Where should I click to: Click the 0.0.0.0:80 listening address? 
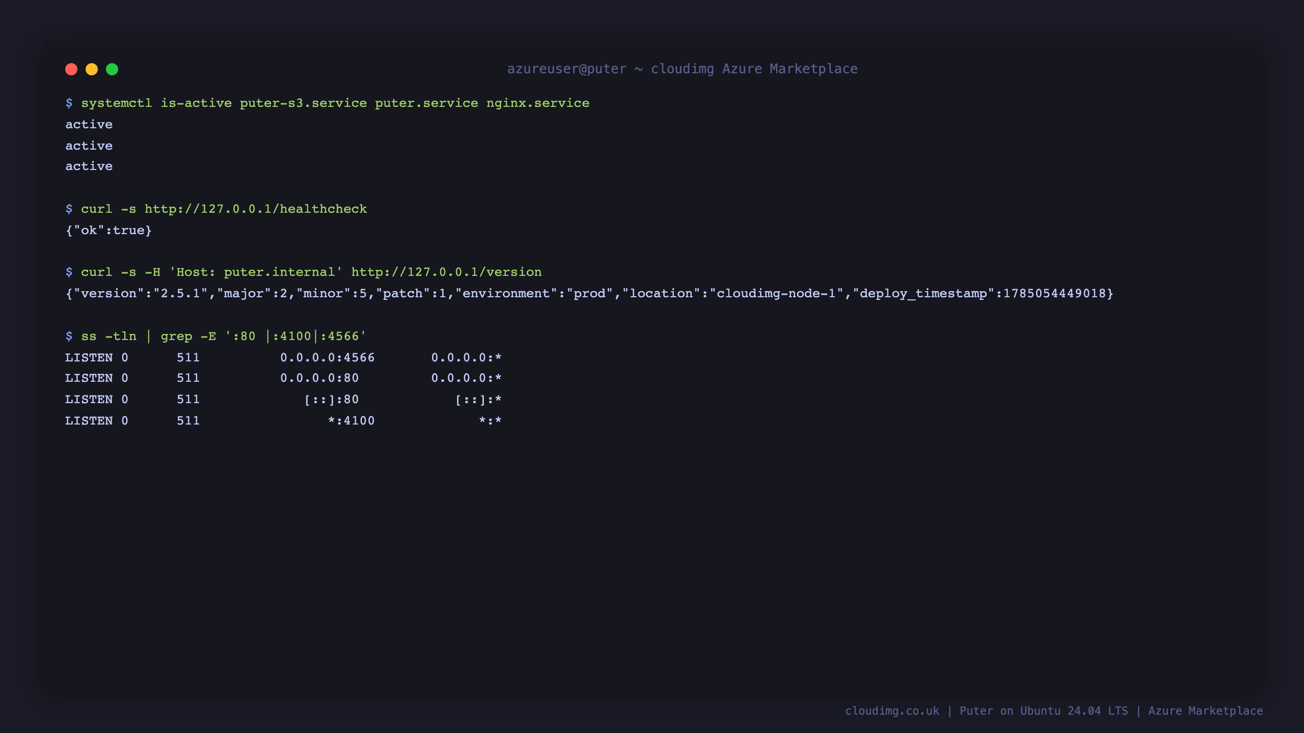tap(319, 378)
